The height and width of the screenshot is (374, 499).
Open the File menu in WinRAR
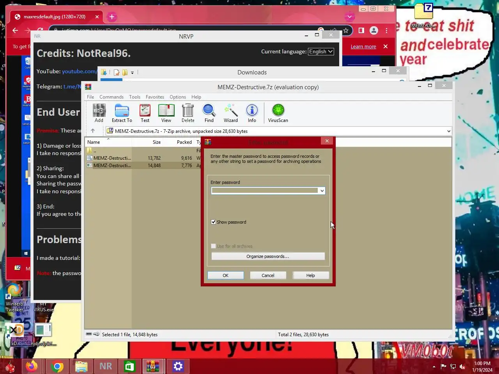point(90,97)
